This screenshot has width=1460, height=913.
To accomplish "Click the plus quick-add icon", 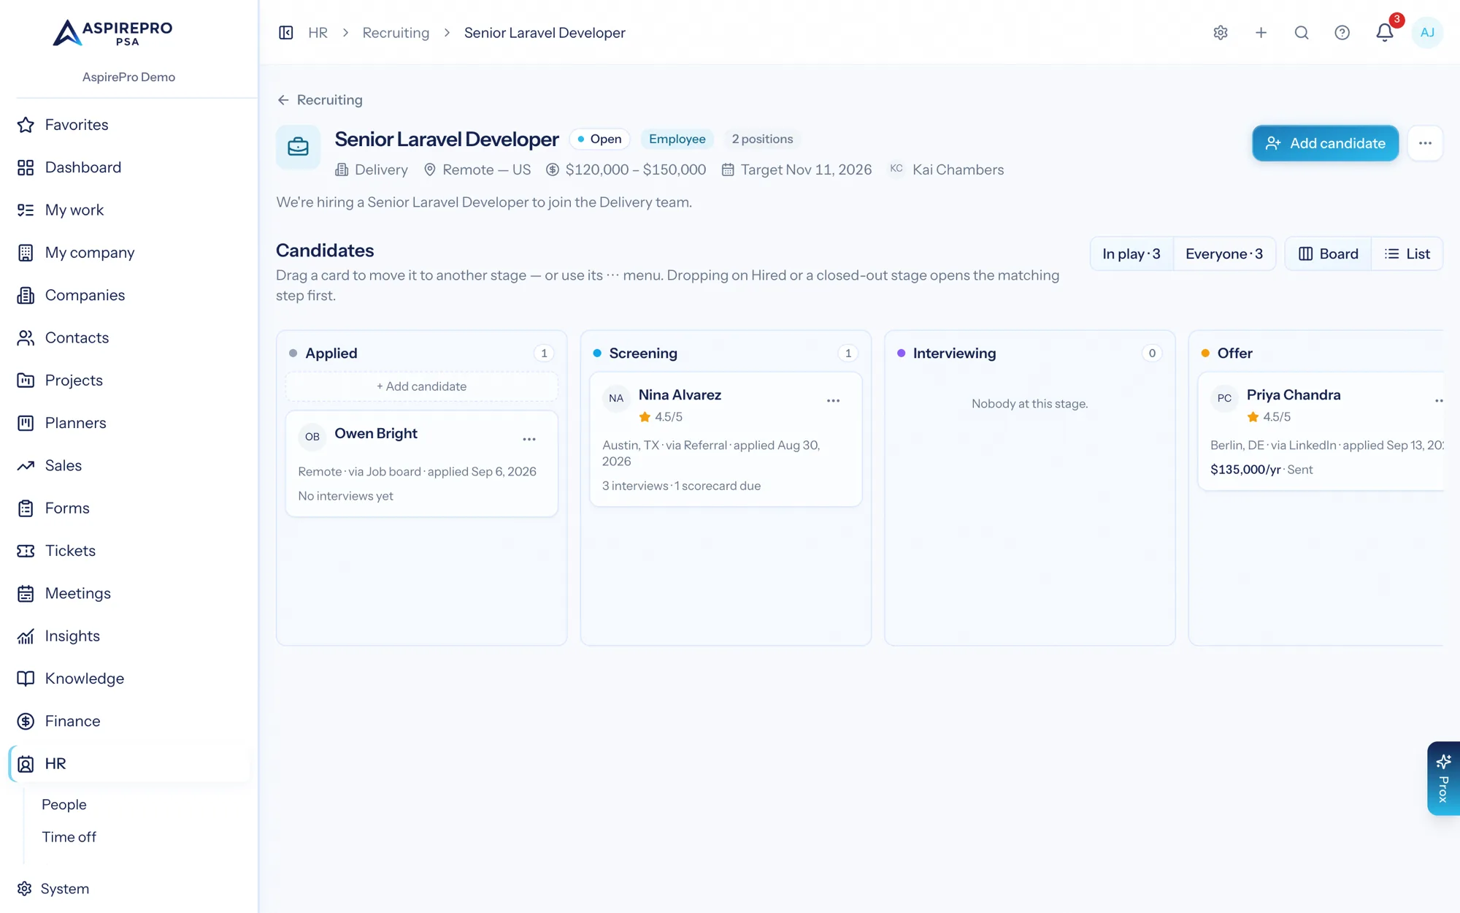I will [1261, 33].
